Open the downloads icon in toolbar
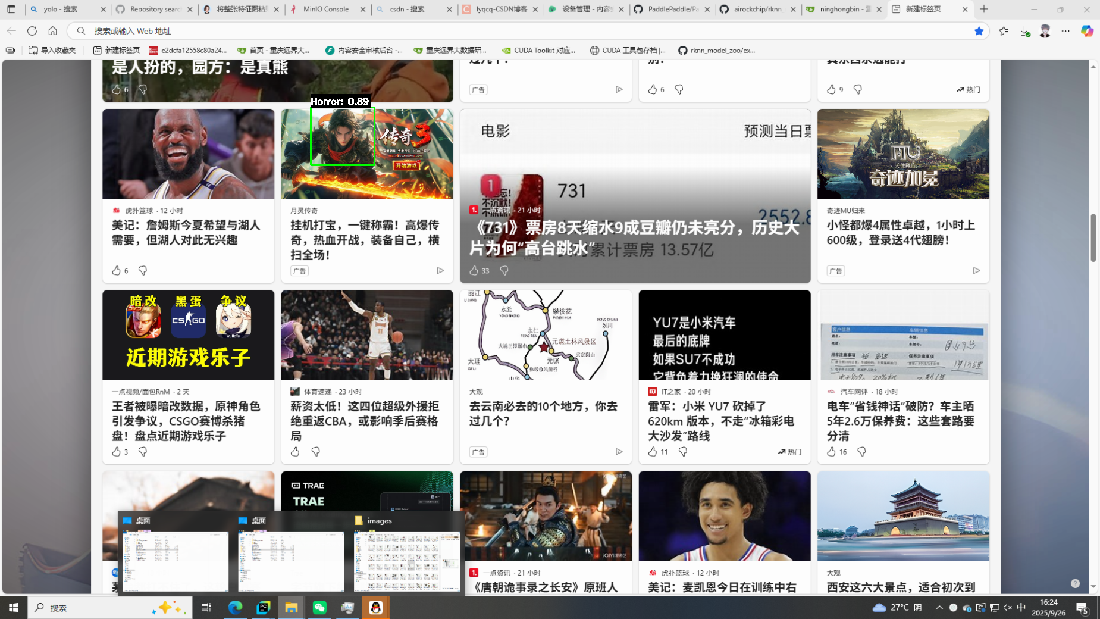The image size is (1100, 619). [x=1024, y=31]
